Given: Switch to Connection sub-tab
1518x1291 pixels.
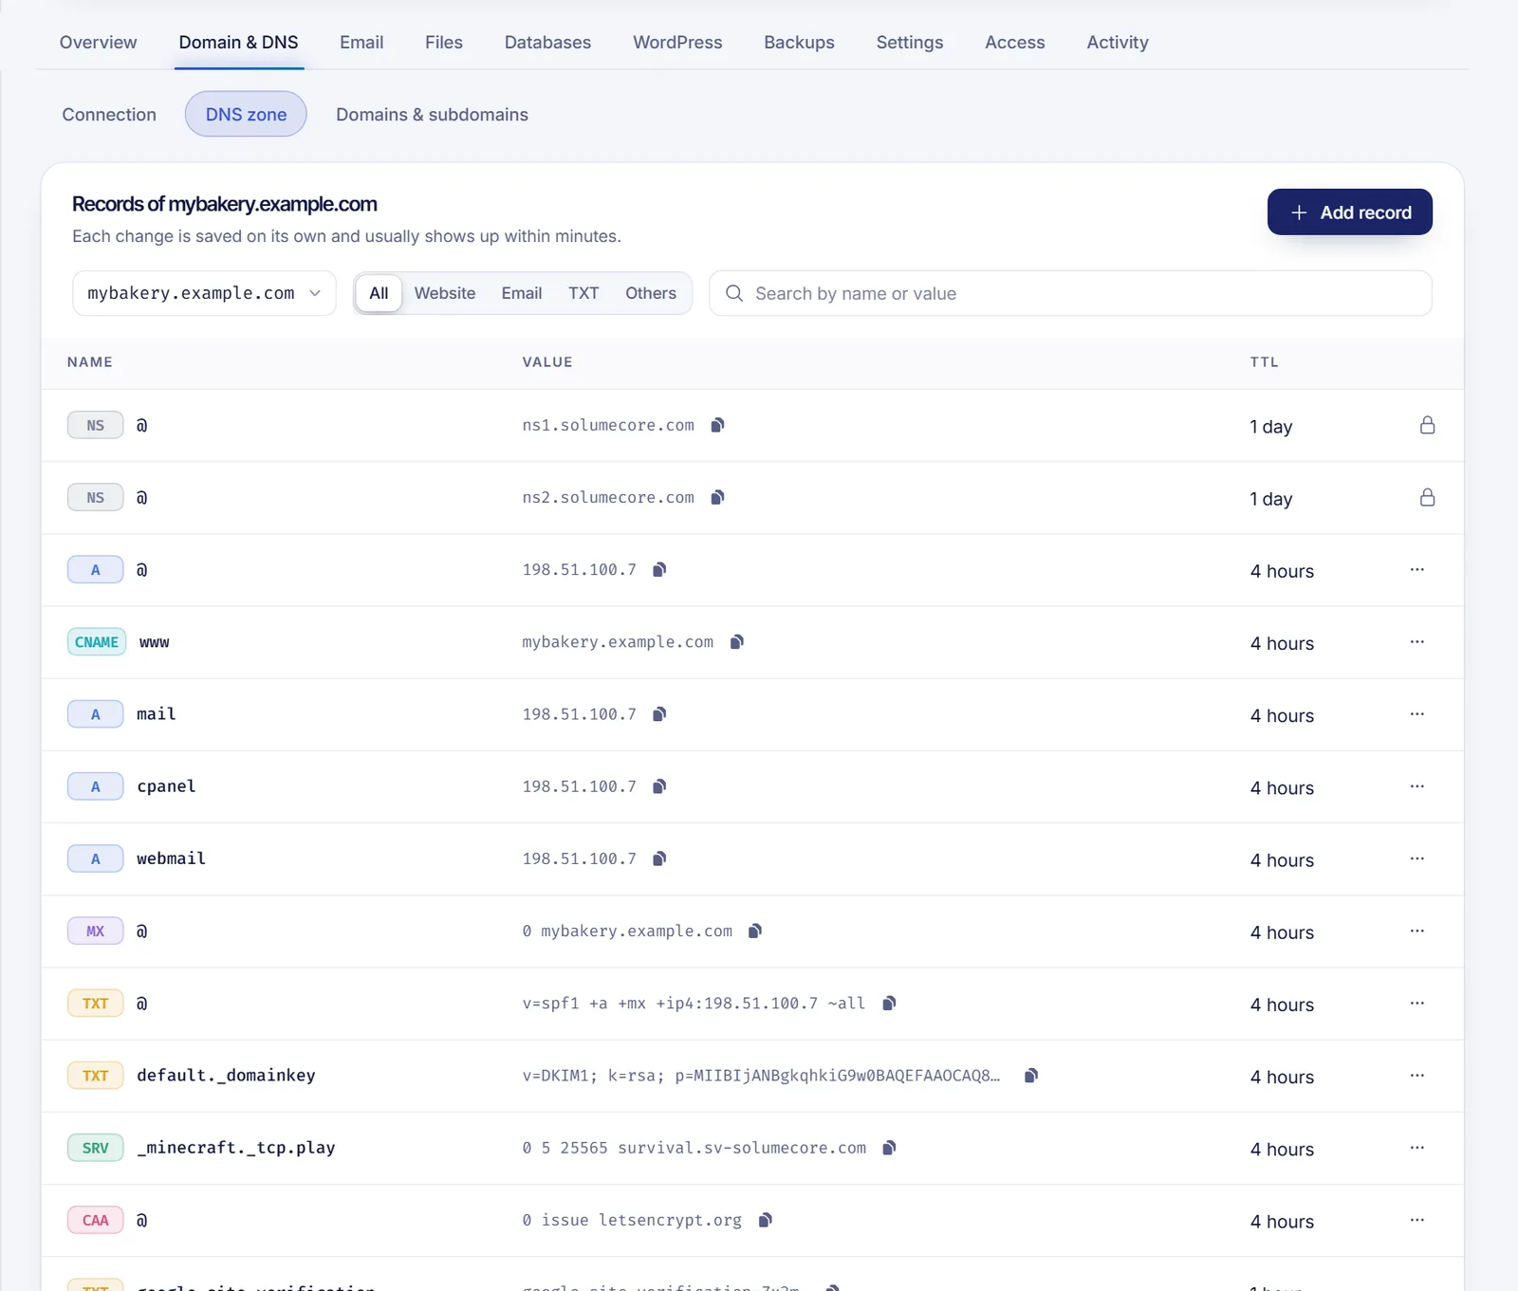Looking at the screenshot, I should [109, 115].
